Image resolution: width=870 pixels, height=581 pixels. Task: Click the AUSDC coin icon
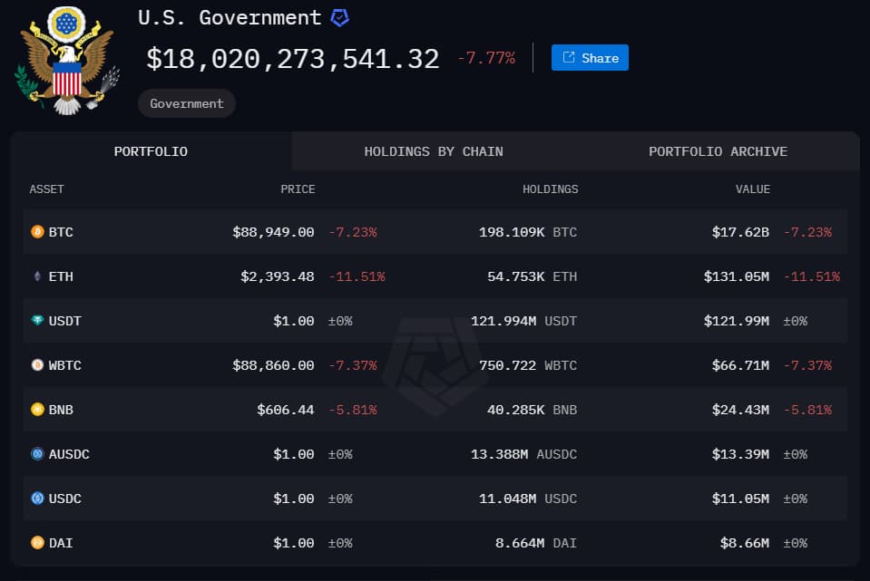pos(37,454)
